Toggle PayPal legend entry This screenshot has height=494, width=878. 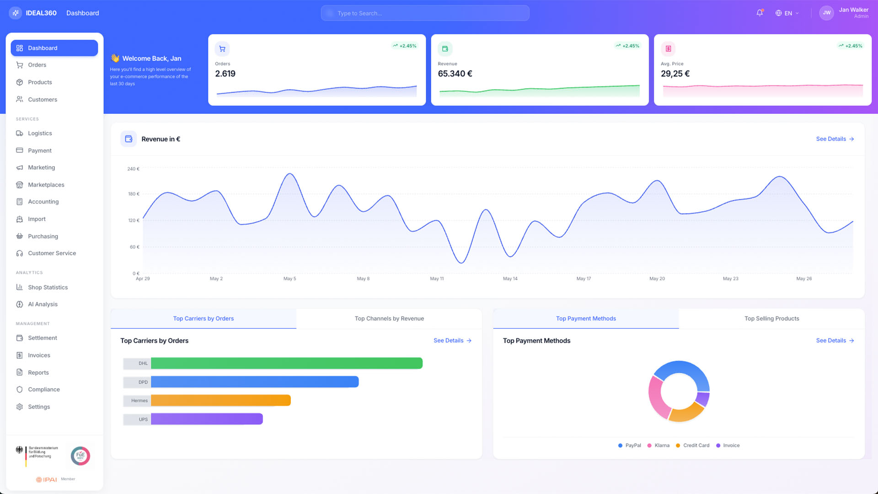630,446
